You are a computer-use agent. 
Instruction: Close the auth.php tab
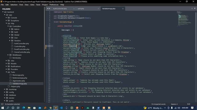click(x=98, y=9)
